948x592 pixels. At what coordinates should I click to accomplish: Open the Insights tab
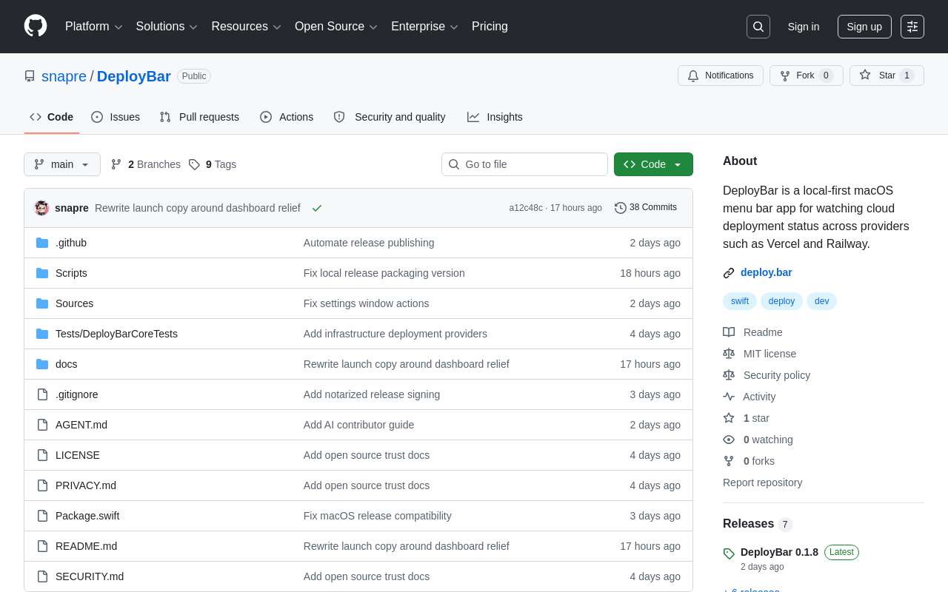click(x=495, y=117)
